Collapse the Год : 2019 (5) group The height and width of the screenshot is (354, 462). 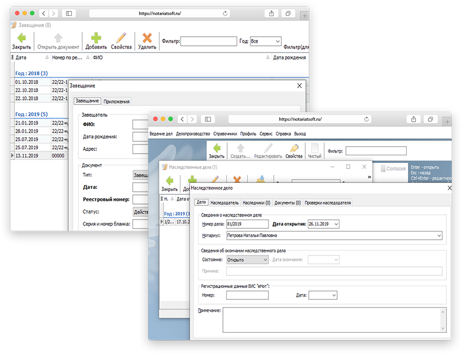click(31, 114)
